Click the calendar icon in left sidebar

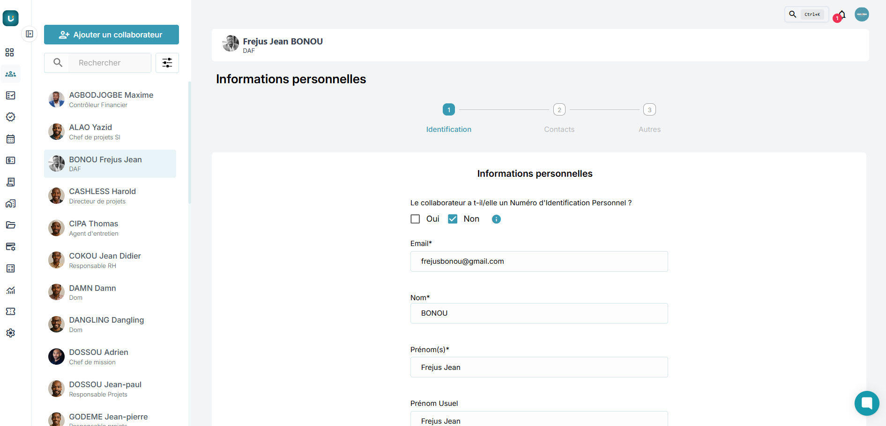click(10, 139)
